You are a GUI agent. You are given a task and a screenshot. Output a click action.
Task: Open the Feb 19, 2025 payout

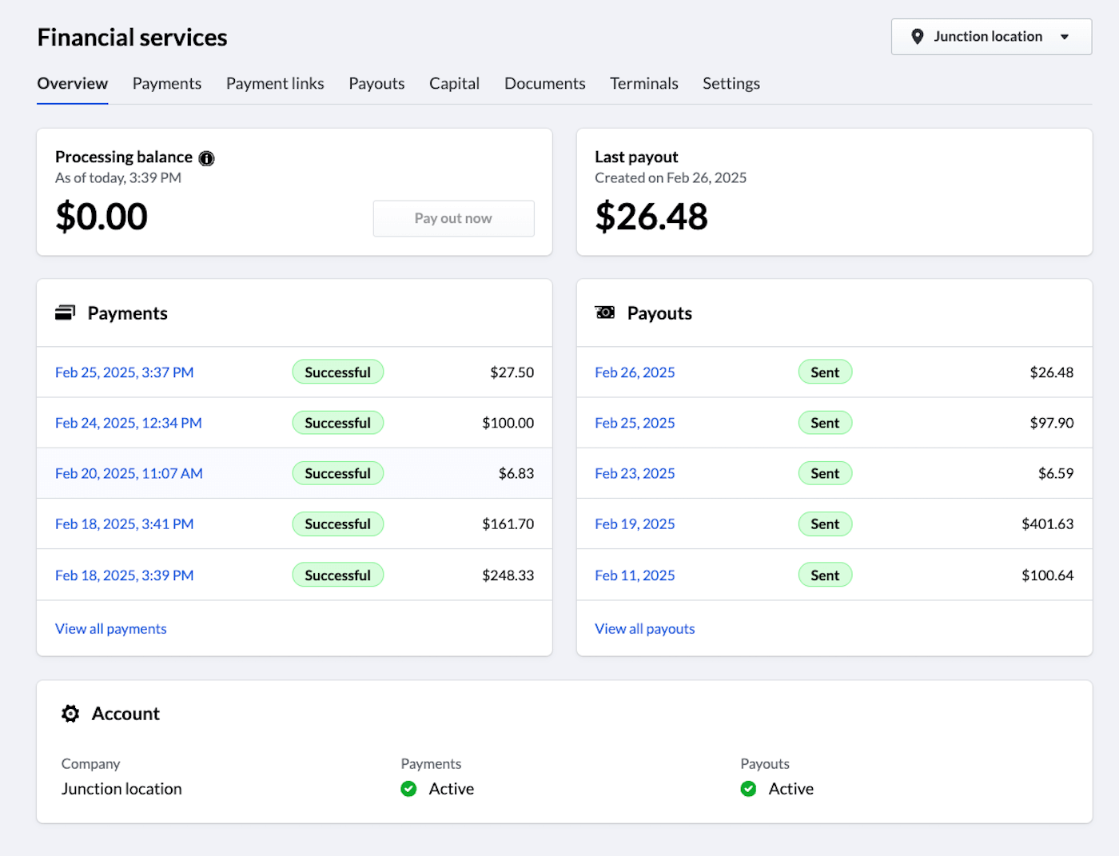pos(635,524)
